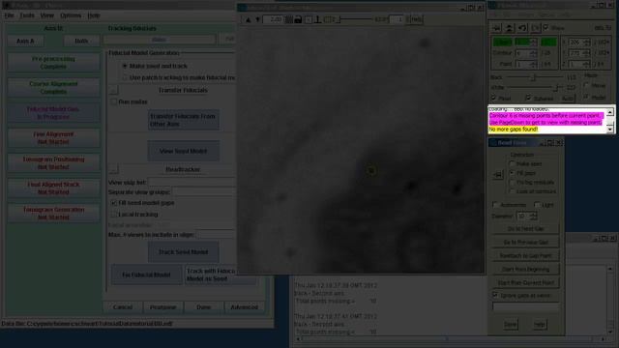619x348 pixels.
Task: Click the zoom value field in Zap window
Action: pos(273,19)
